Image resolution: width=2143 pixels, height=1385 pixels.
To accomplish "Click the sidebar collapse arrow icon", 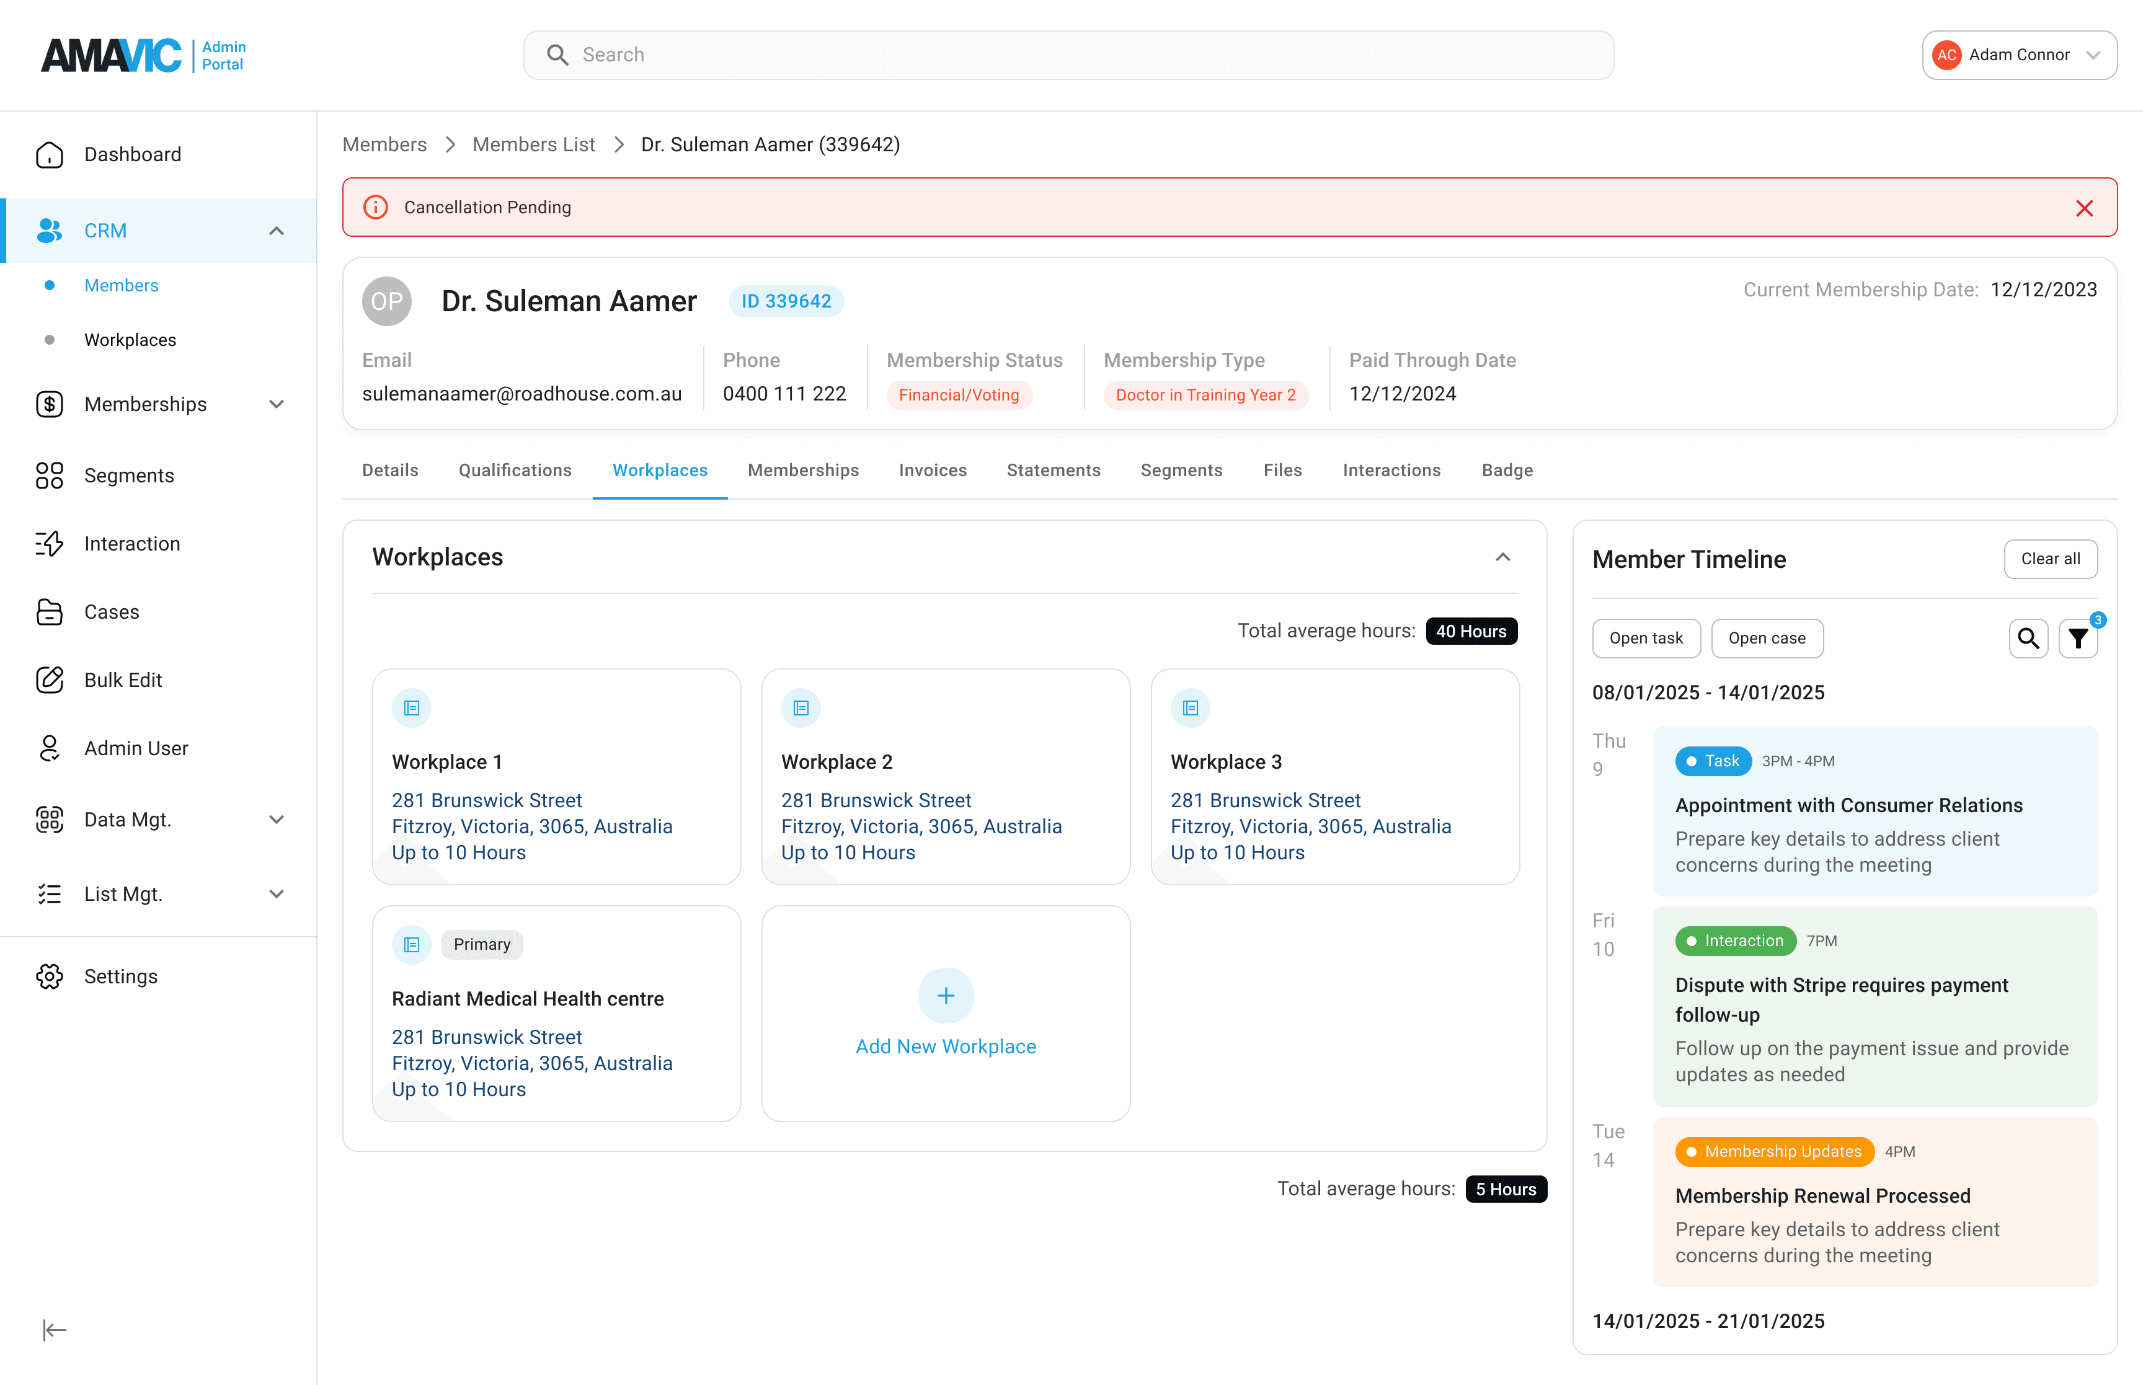I will [55, 1329].
